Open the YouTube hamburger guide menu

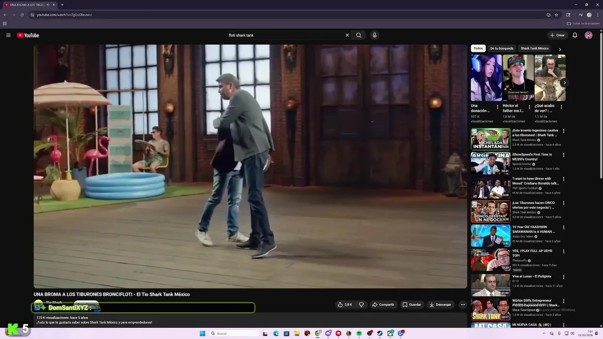(x=8, y=35)
